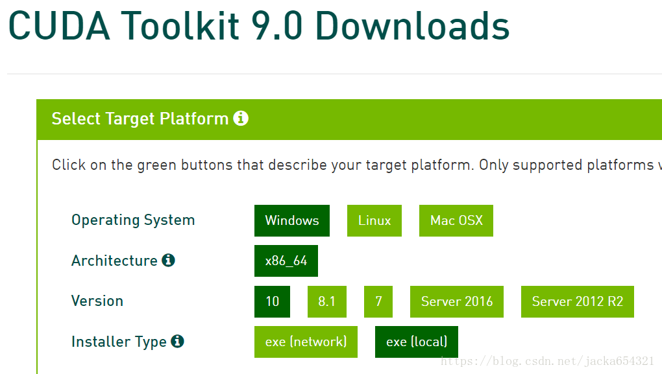Select version 8.1 button

point(326,301)
